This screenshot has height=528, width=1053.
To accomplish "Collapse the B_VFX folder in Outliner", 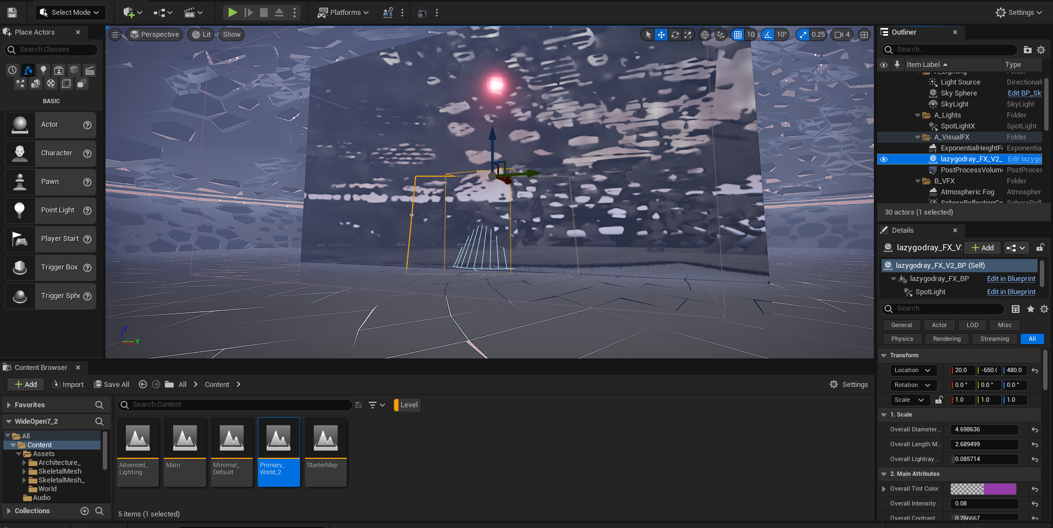I will pyautogui.click(x=918, y=181).
